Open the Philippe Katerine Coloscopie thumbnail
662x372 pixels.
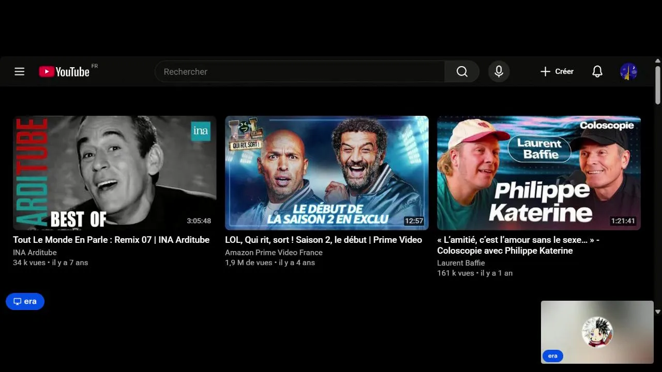click(x=539, y=173)
